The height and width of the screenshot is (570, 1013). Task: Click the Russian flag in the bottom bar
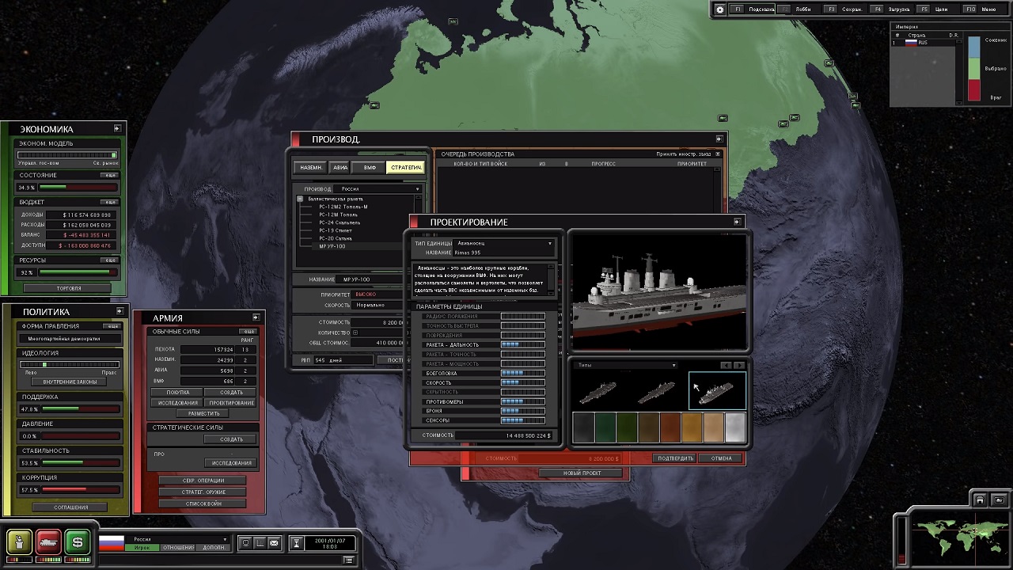click(112, 543)
